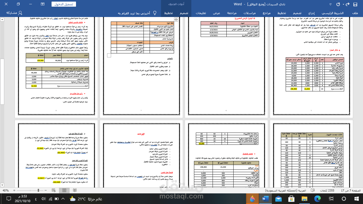Click the Cortana search circle icon

point(344,199)
